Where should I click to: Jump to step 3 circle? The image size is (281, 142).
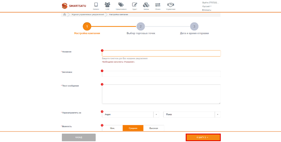tap(194, 26)
